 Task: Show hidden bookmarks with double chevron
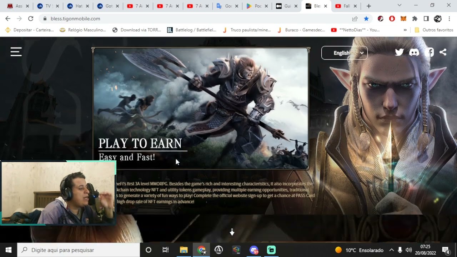(x=405, y=30)
